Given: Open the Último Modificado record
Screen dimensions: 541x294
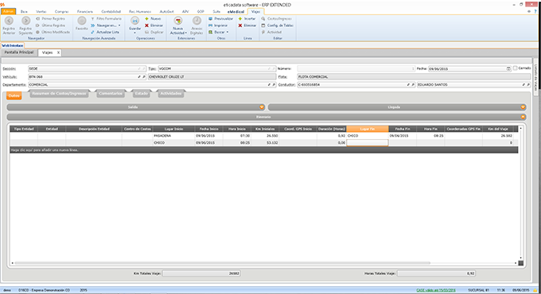Looking at the screenshot, I should click(x=53, y=32).
